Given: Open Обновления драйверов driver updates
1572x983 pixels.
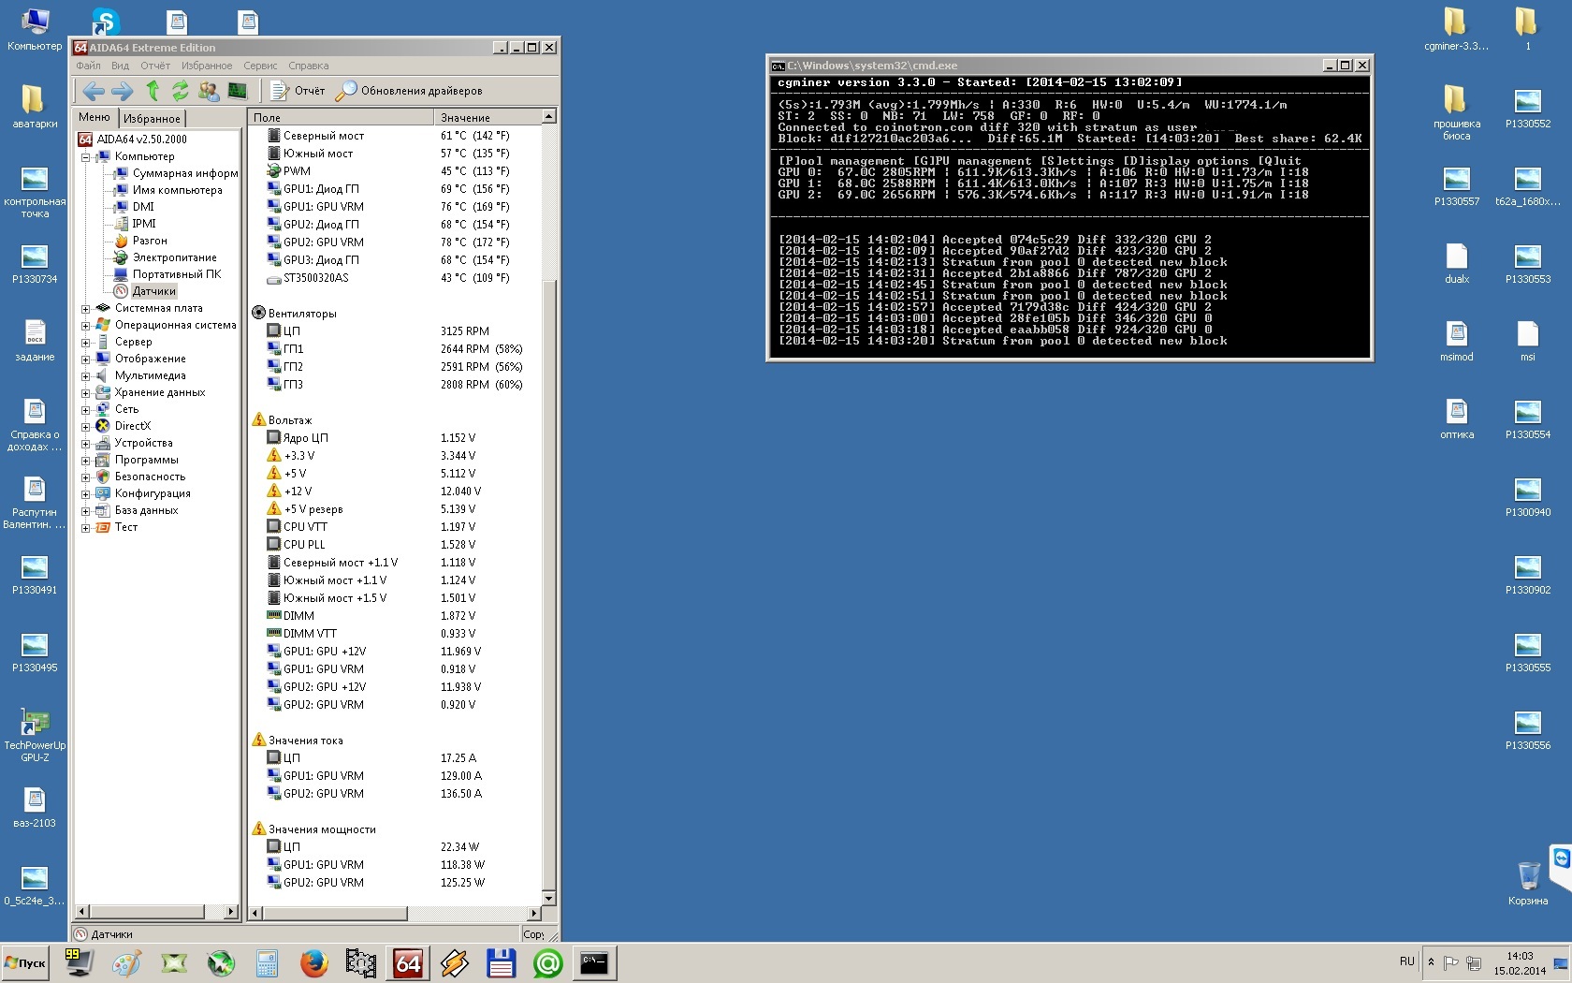Looking at the screenshot, I should coord(409,91).
